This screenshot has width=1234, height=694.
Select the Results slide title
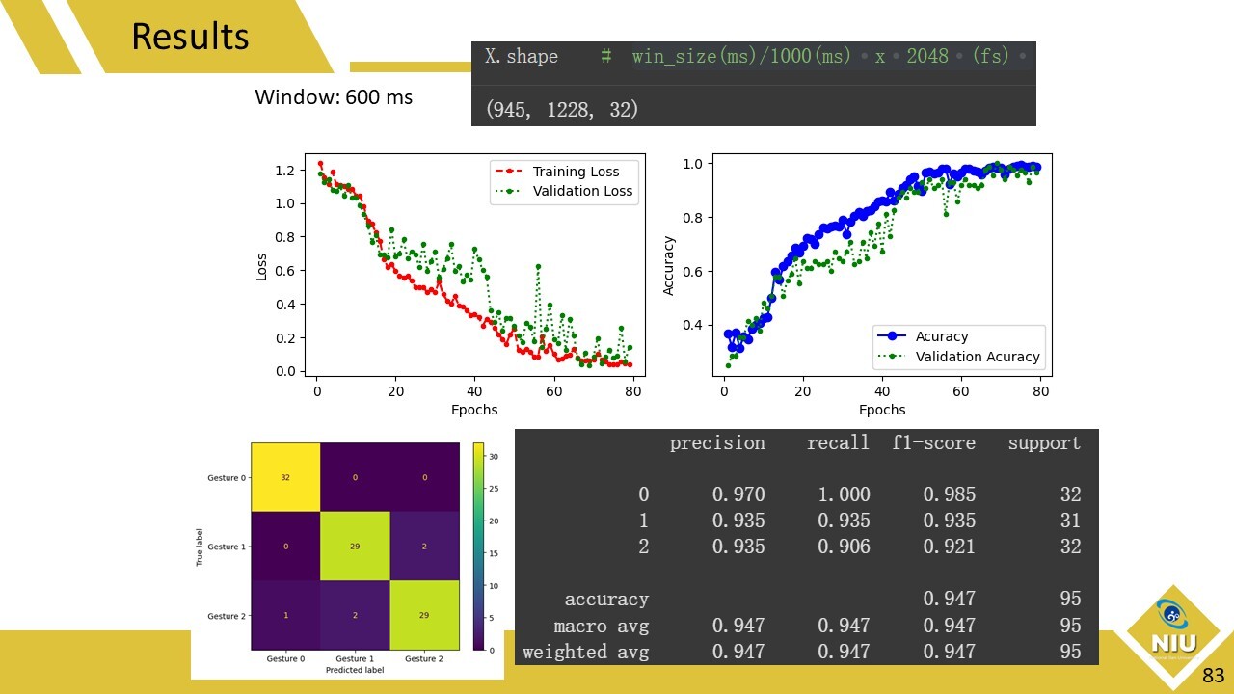190,37
